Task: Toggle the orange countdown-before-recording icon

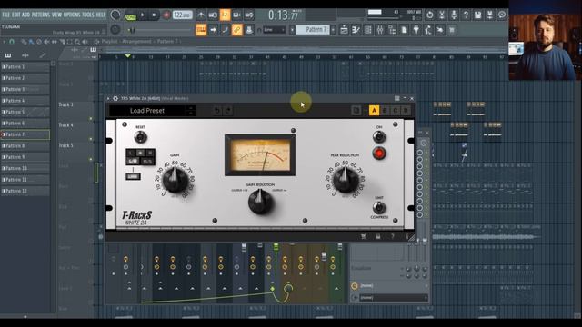Action: (225, 15)
